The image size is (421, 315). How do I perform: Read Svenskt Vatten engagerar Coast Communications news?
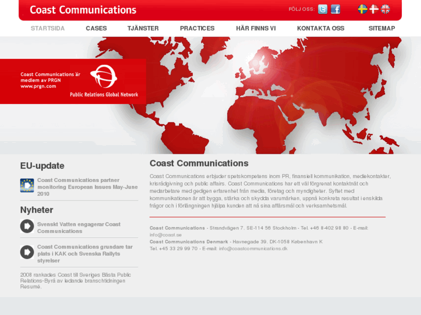point(79,228)
